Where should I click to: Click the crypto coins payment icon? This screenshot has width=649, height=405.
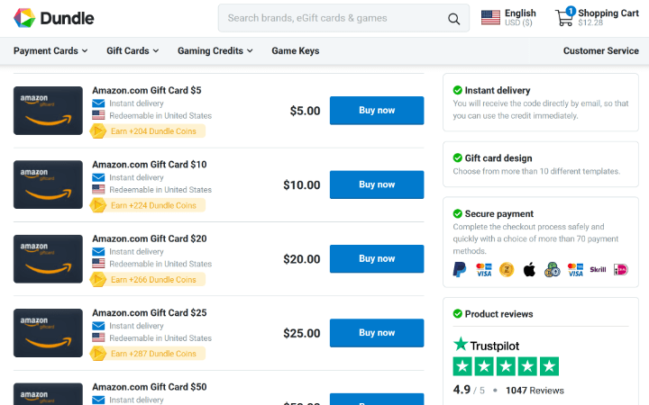(553, 270)
